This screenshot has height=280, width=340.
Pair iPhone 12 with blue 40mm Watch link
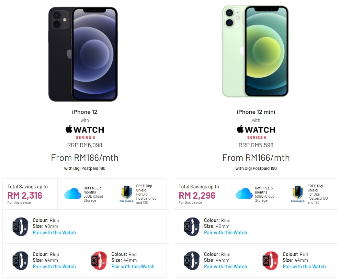(54, 233)
